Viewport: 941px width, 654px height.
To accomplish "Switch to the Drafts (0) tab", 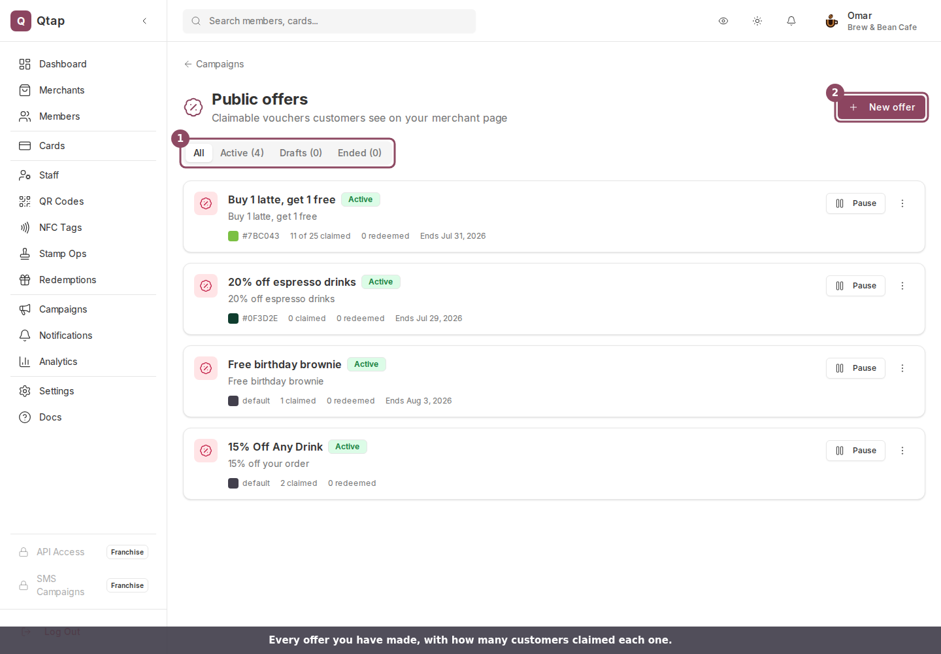I will 301,153.
